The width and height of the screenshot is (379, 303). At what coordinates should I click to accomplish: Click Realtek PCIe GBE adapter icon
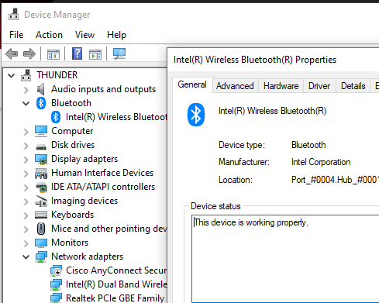56,298
